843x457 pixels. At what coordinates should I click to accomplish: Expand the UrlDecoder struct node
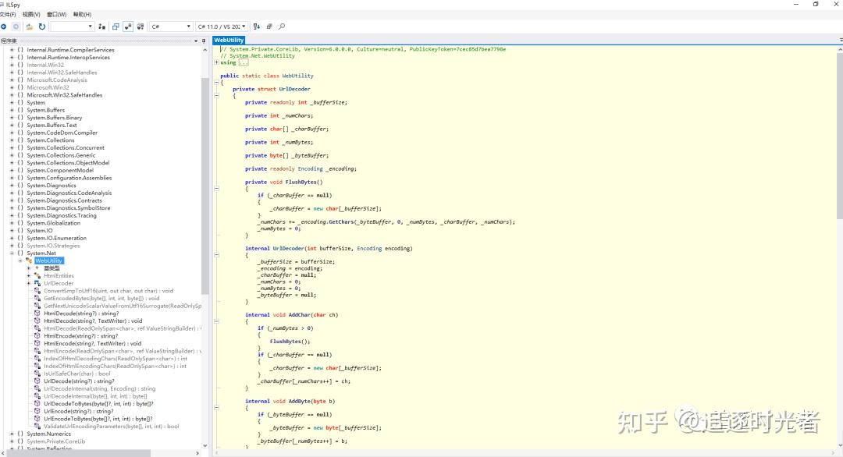29,283
